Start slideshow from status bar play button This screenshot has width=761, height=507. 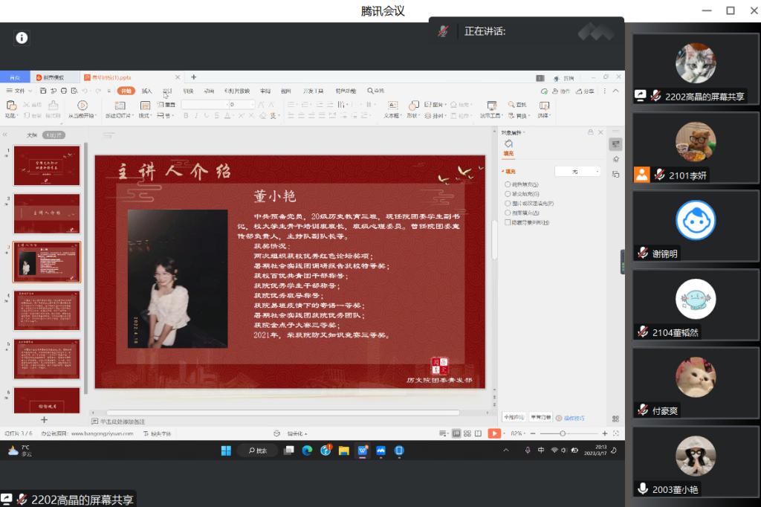494,433
